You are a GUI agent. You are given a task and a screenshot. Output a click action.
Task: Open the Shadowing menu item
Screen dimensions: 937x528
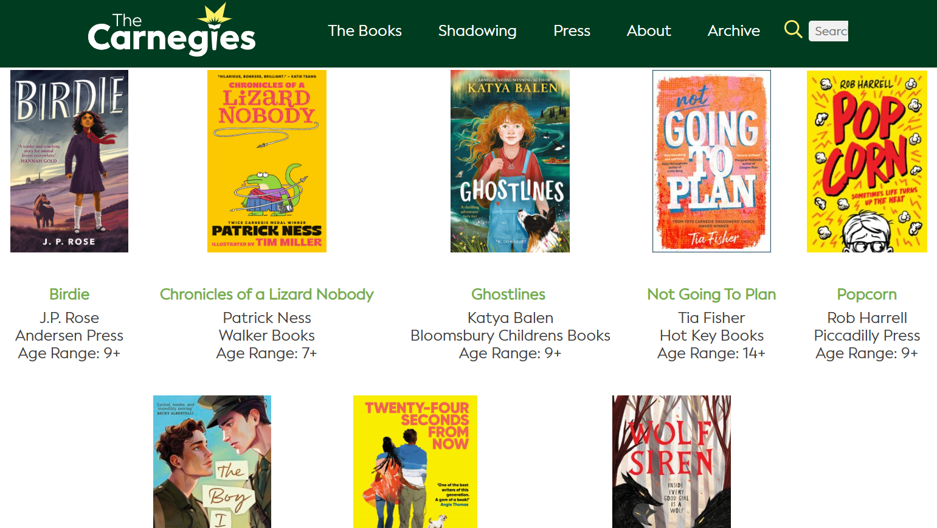[477, 31]
